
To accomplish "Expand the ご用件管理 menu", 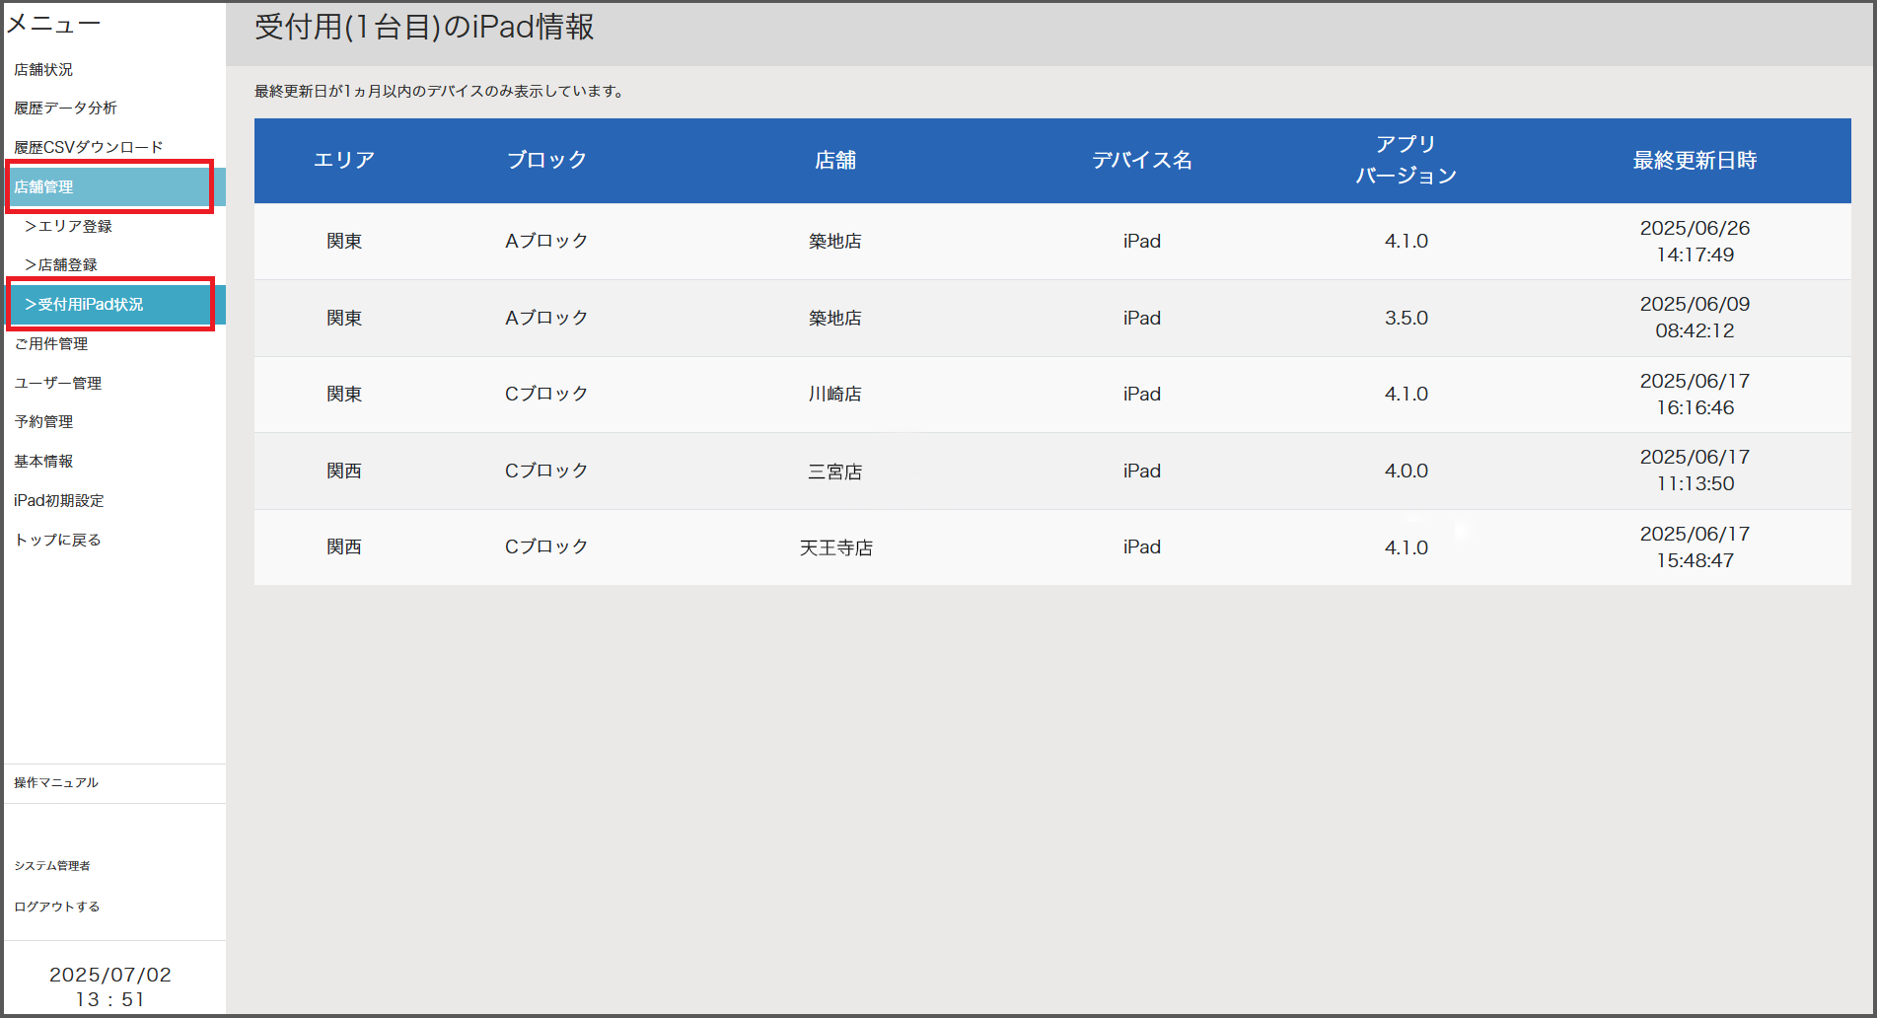I will pos(51,343).
